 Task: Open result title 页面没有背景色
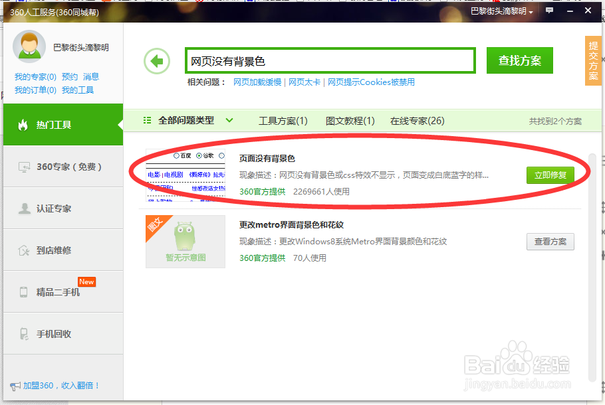[x=267, y=159]
